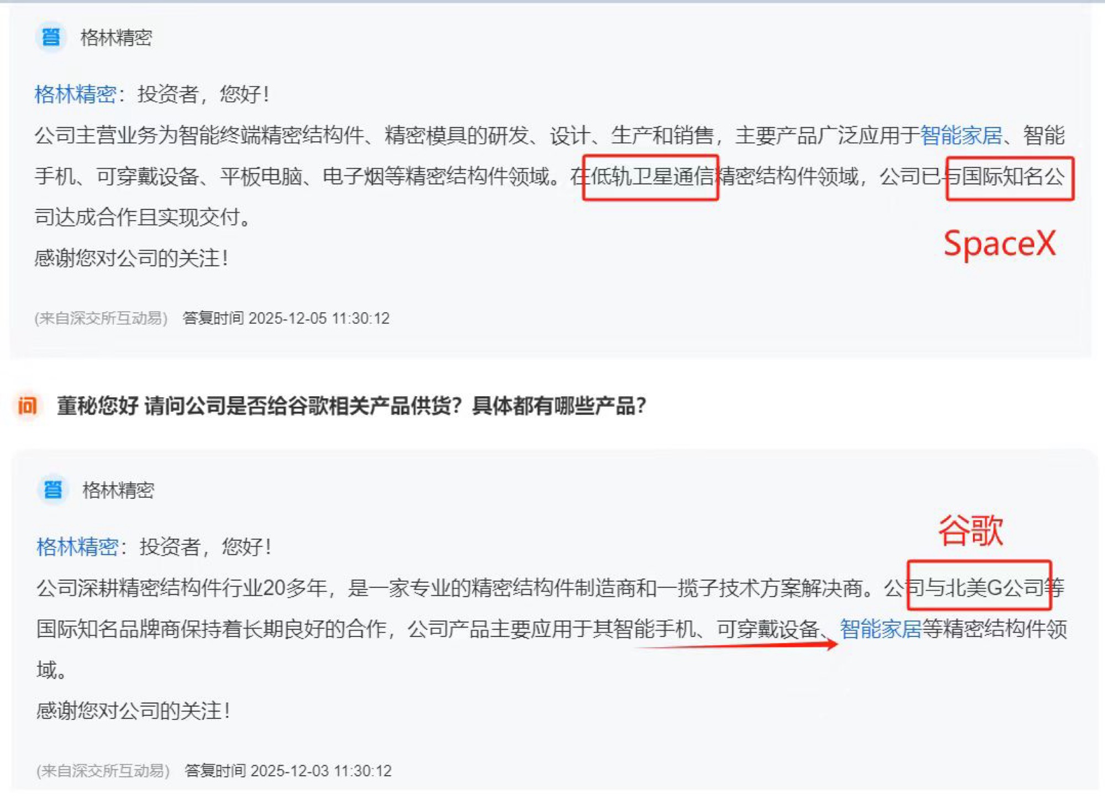The height and width of the screenshot is (800, 1105).
Task: Click the red box around 北美G公司
Action: pos(978,585)
